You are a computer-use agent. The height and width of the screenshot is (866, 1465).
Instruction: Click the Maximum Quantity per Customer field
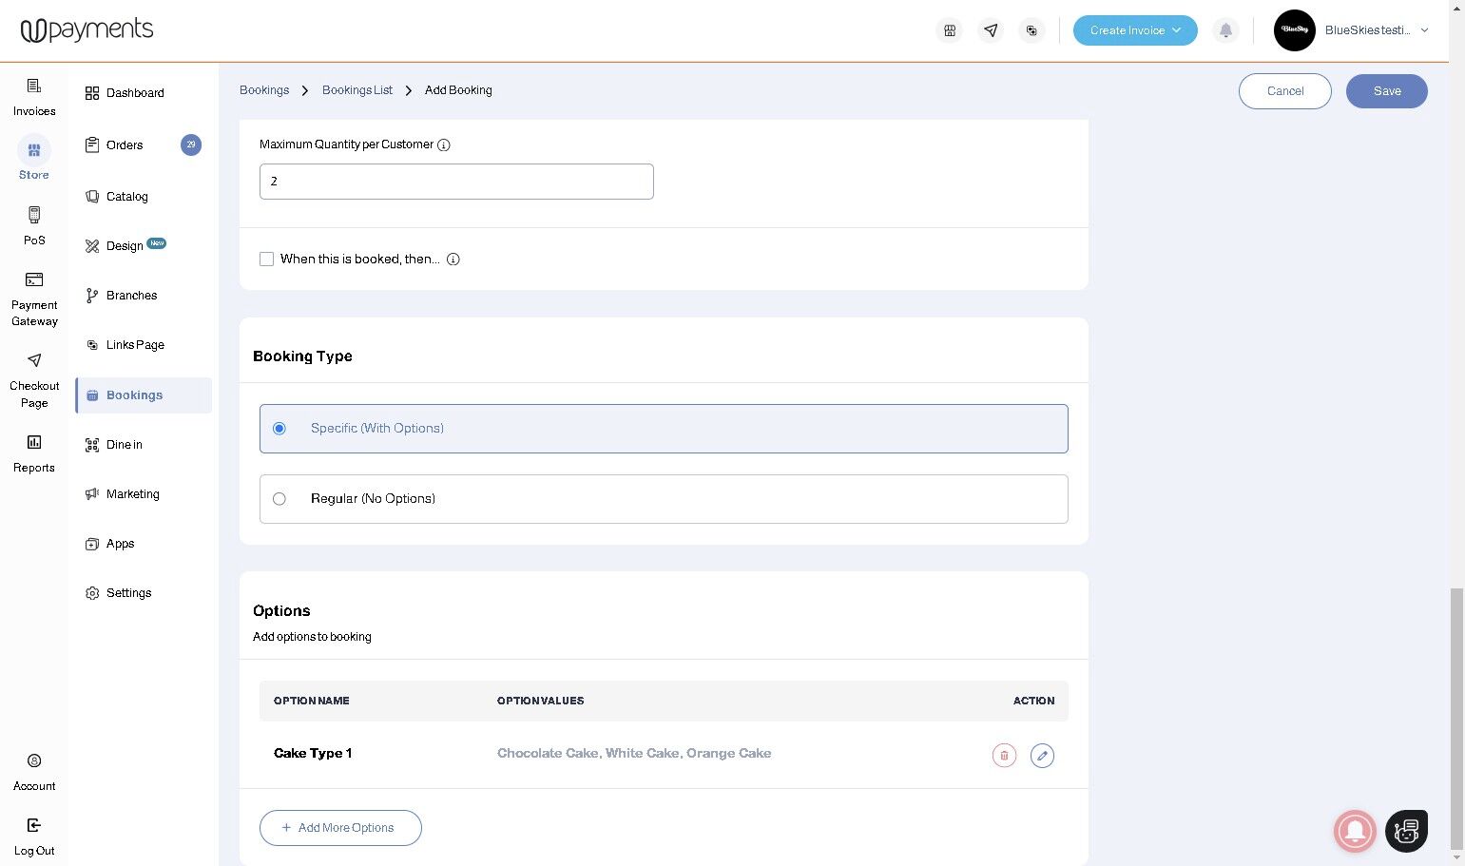click(456, 182)
